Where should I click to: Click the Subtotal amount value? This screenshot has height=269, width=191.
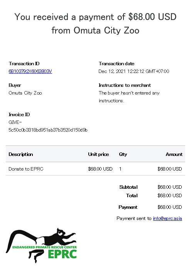tap(170, 187)
